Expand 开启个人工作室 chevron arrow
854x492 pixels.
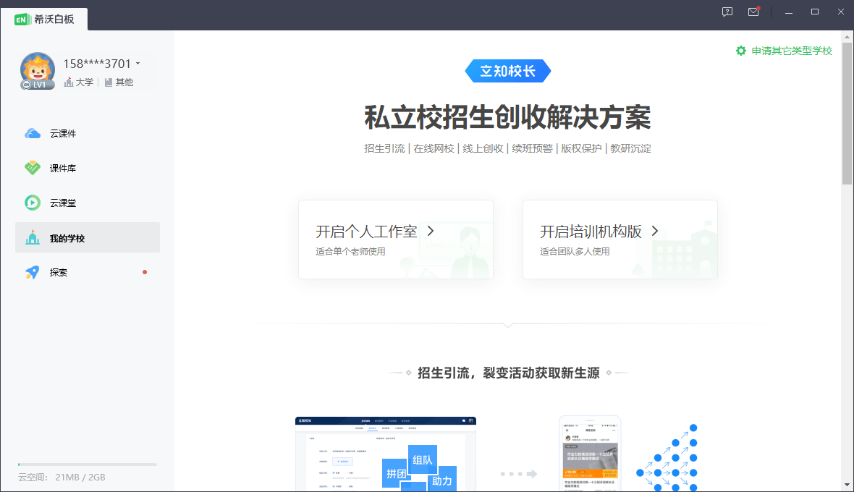coord(431,231)
